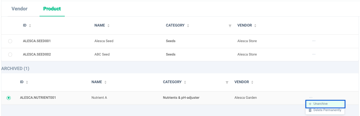The image size is (360, 116).
Task: Sort archived table by ID column
Action: tap(27, 82)
